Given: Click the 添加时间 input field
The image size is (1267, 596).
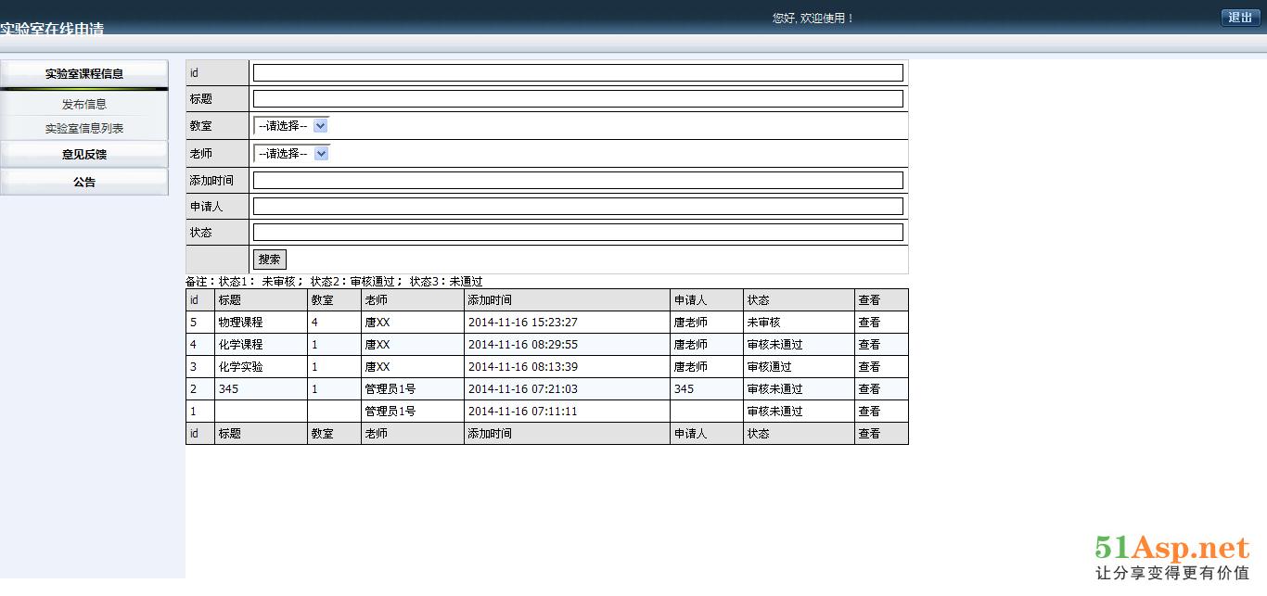Looking at the screenshot, I should [x=578, y=181].
